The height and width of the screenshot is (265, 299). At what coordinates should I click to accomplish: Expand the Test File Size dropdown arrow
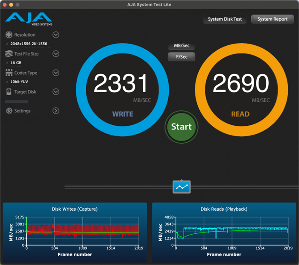coord(56,53)
